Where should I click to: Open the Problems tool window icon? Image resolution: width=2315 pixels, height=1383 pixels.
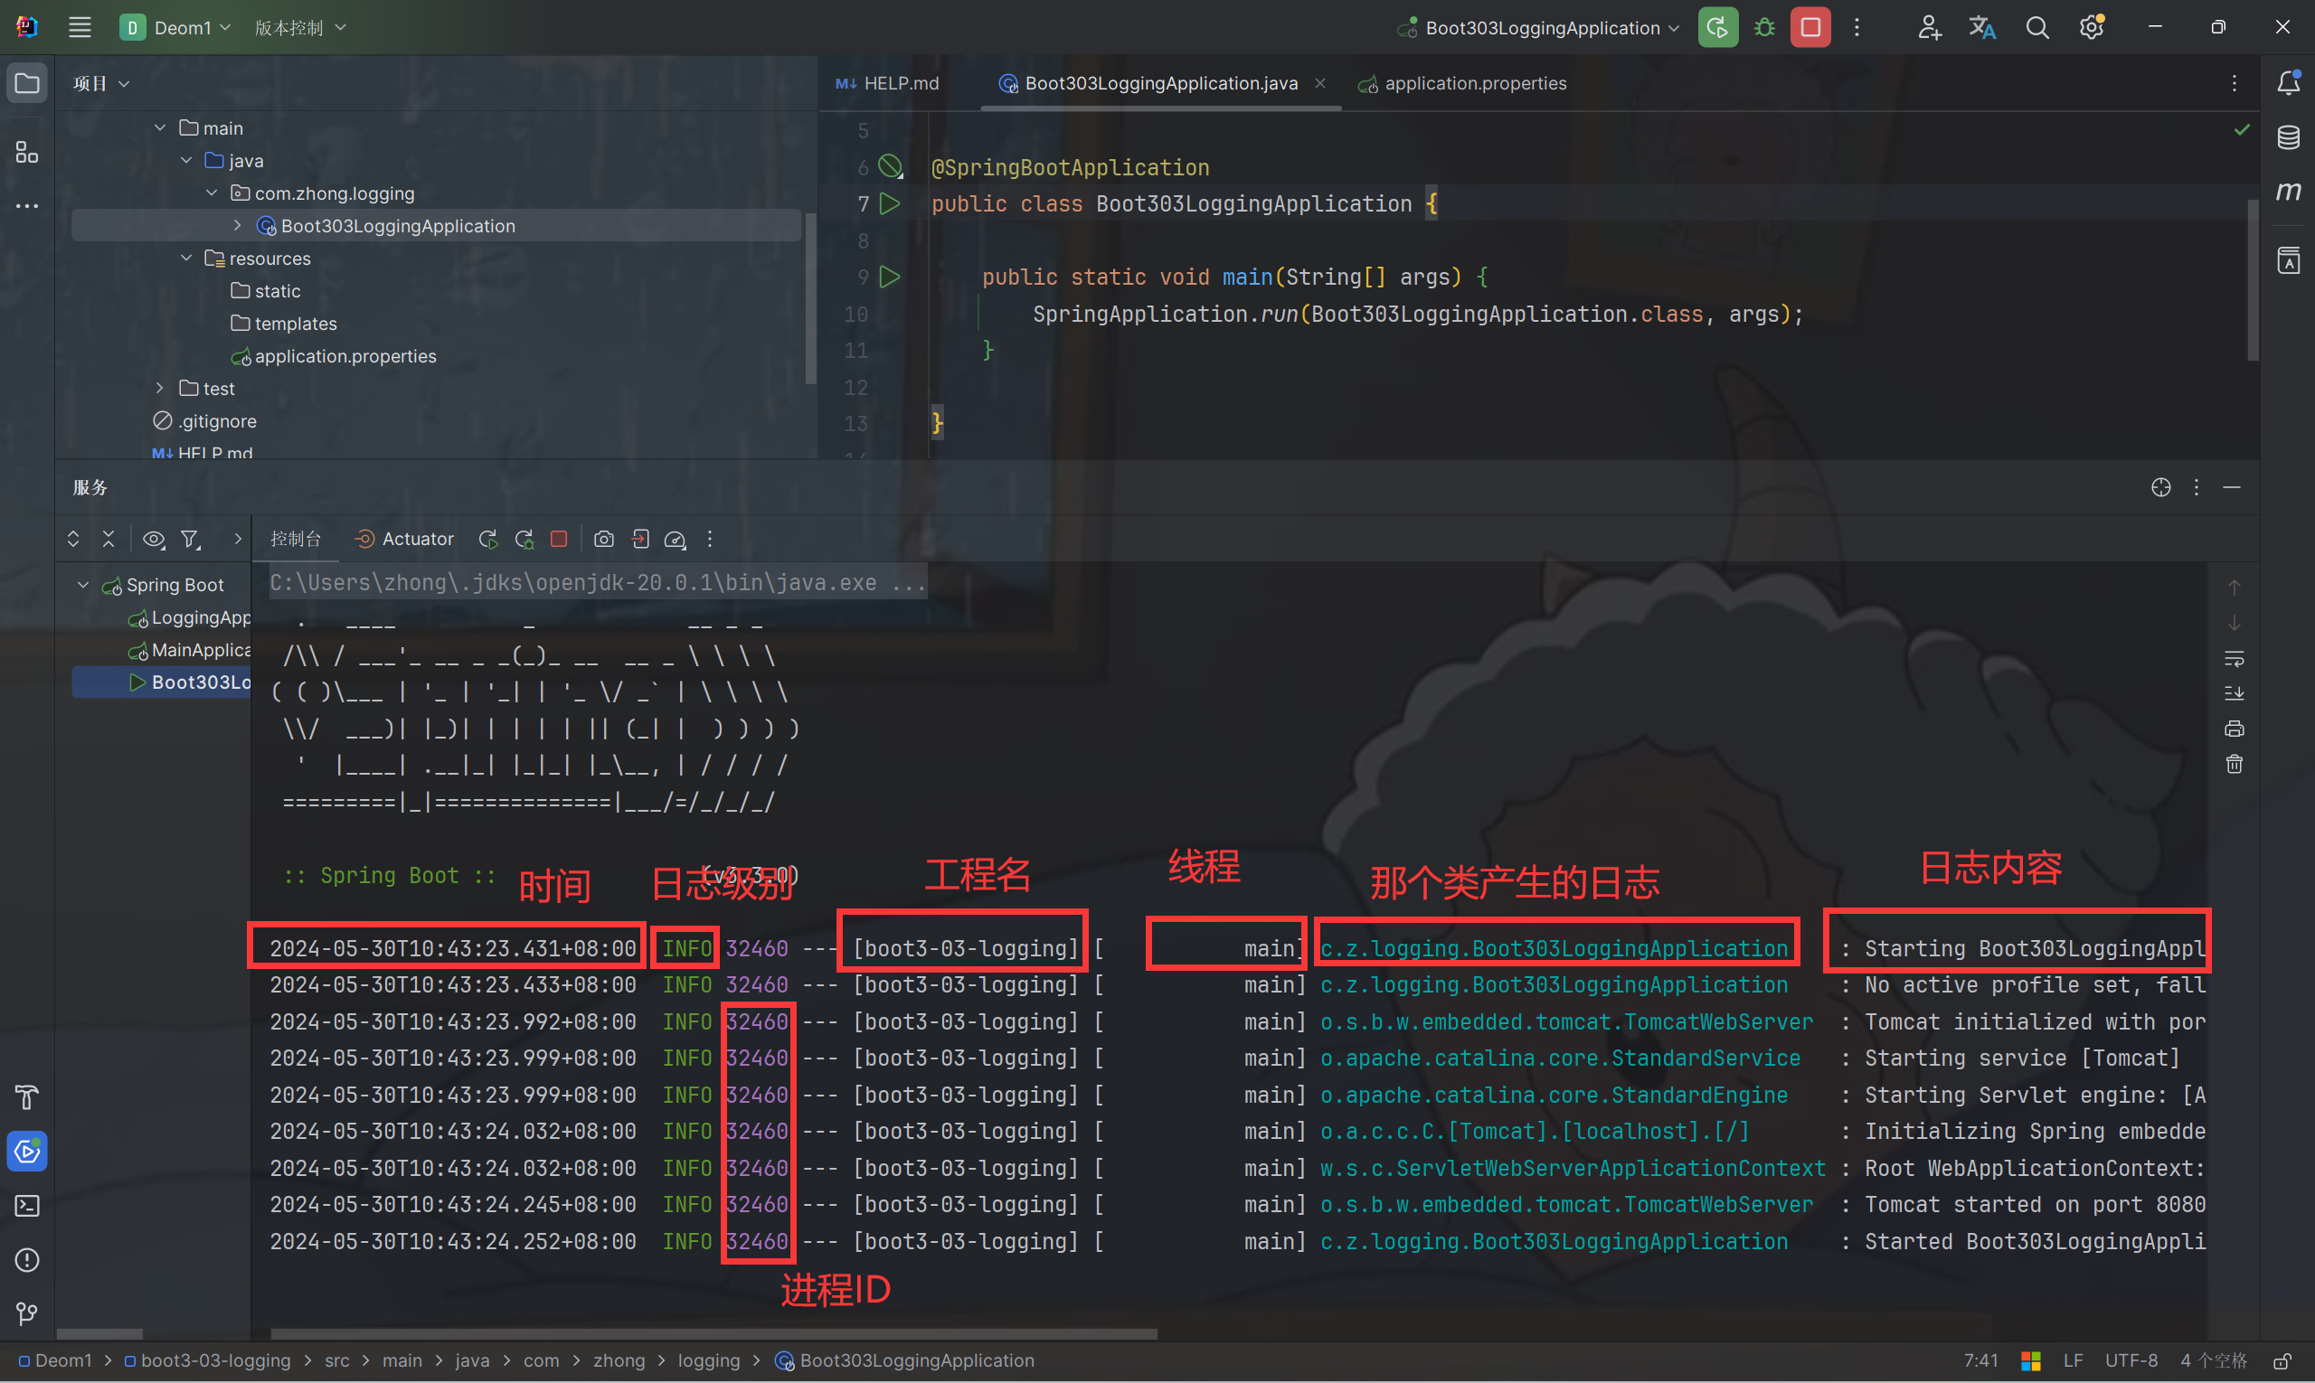click(27, 1260)
